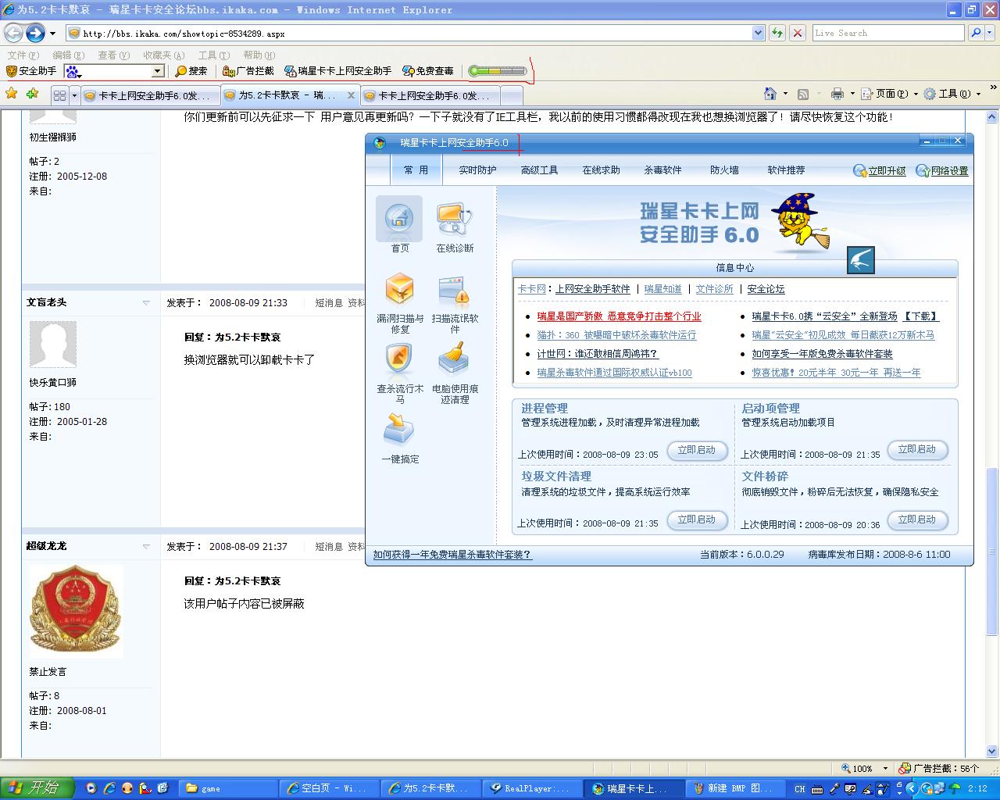
Task: Open the recent pages dropdown beside Forward
Action: (x=52, y=34)
